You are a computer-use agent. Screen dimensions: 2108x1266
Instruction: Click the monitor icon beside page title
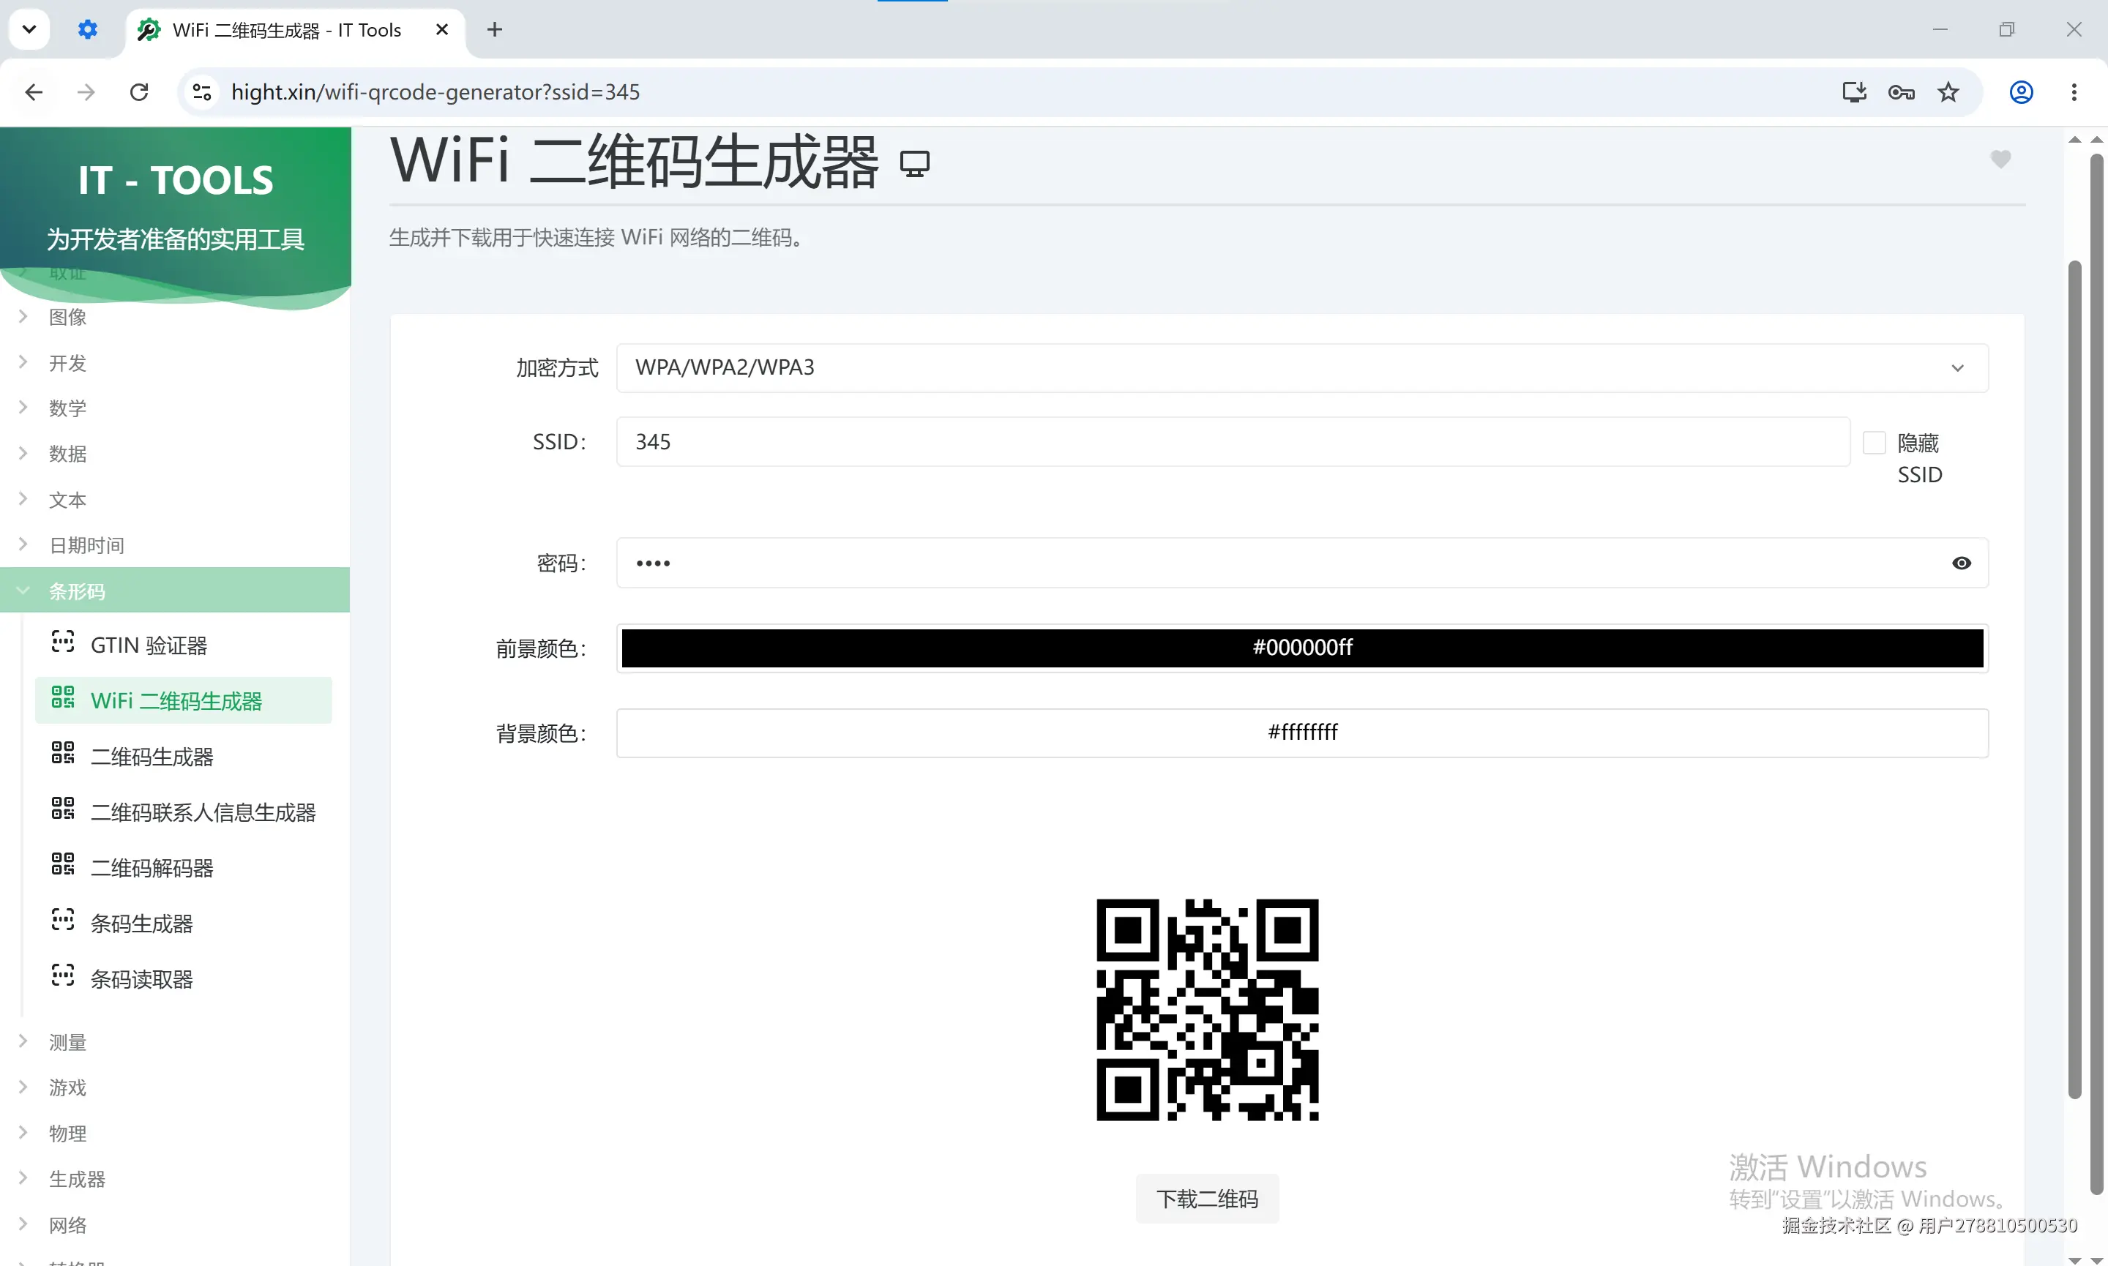point(914,163)
